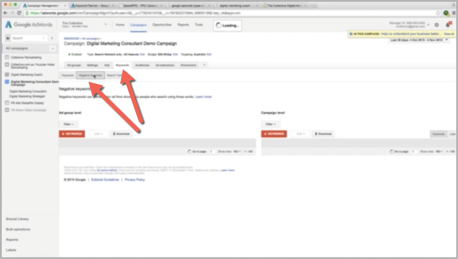Open the Ad group level Filter dropdown

point(68,124)
